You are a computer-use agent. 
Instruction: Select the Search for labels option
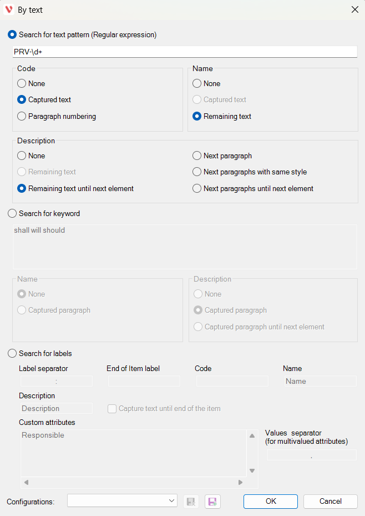click(x=12, y=353)
